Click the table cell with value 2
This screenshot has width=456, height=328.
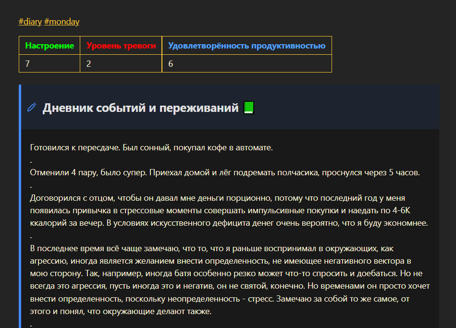[x=121, y=64]
